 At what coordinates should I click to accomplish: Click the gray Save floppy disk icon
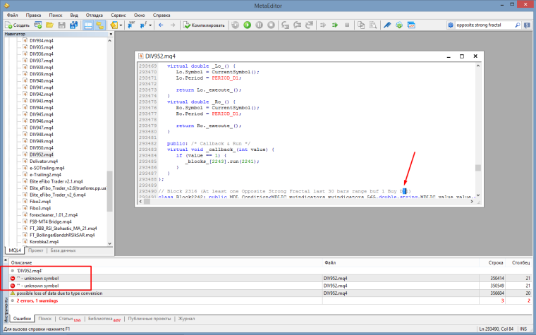(x=62, y=25)
